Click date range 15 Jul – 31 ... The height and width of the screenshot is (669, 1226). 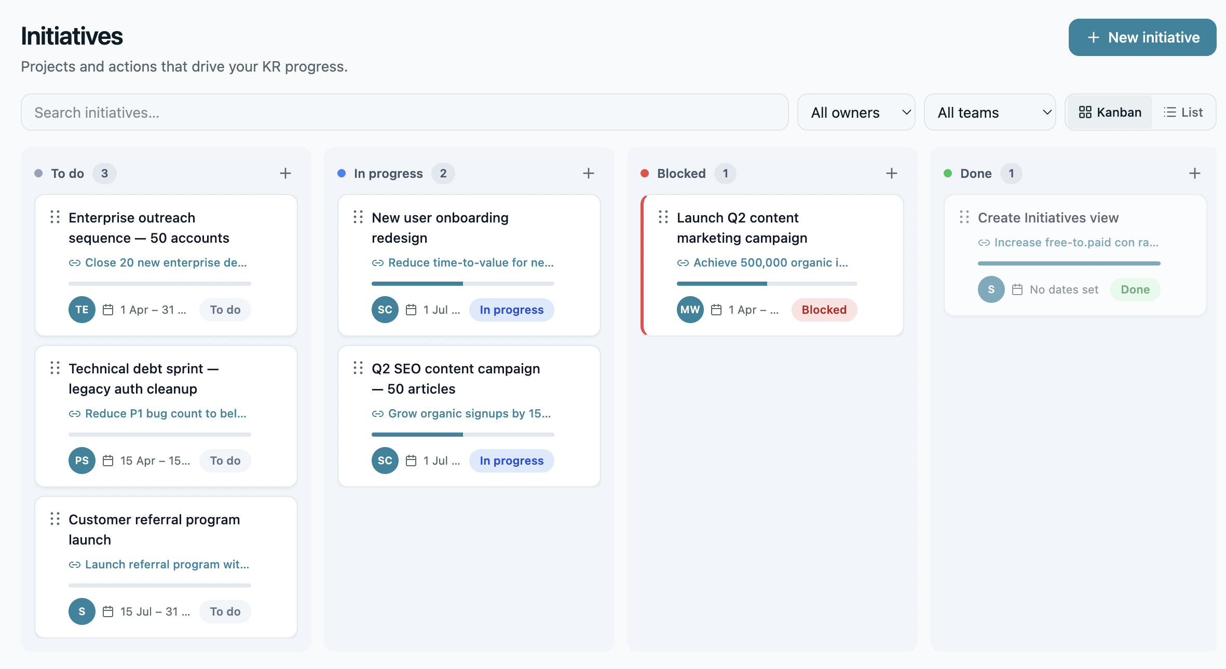pos(155,611)
